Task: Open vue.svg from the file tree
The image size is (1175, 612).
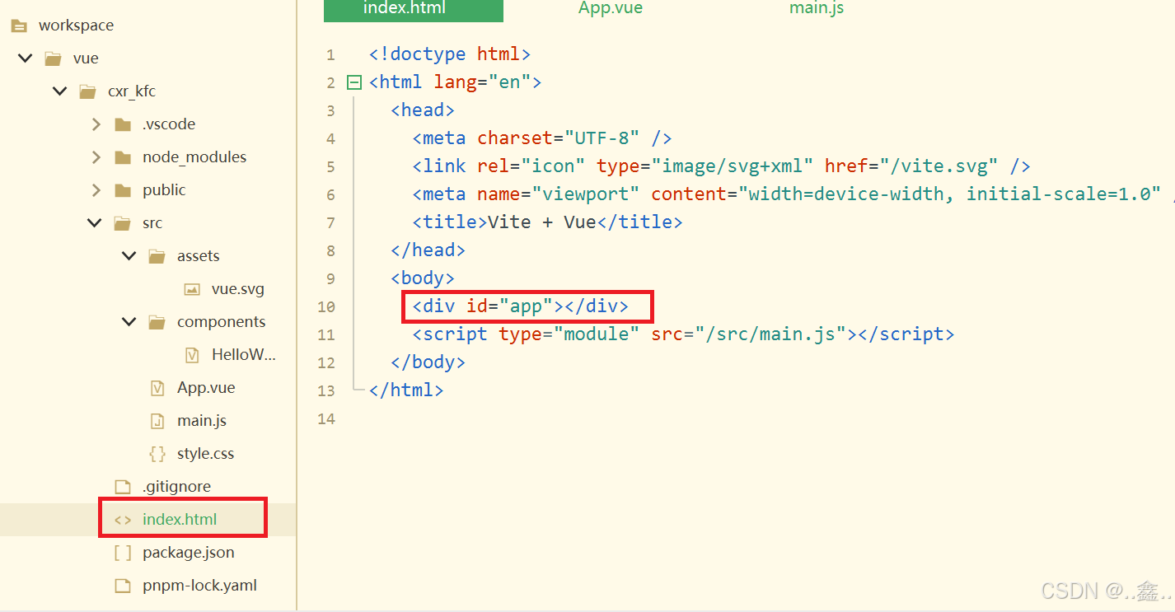Action: [x=238, y=289]
